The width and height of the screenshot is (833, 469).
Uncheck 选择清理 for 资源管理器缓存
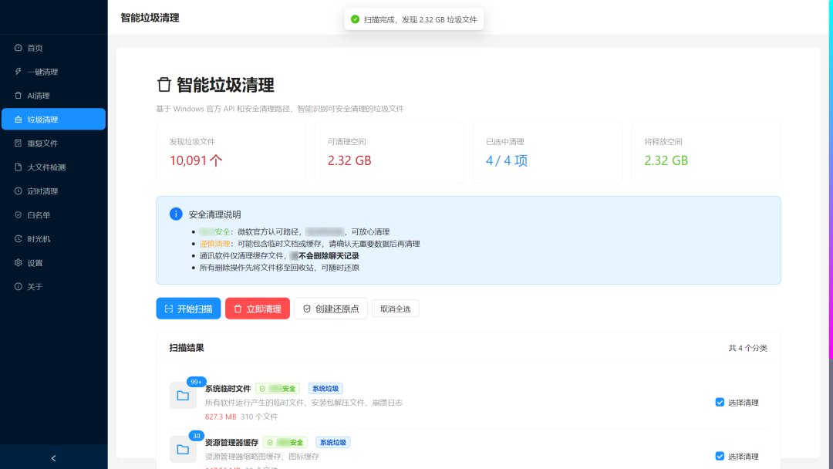(x=720, y=456)
